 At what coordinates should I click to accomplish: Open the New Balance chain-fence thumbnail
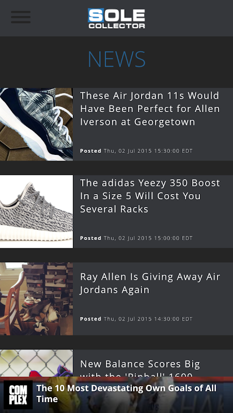[x=36, y=363]
